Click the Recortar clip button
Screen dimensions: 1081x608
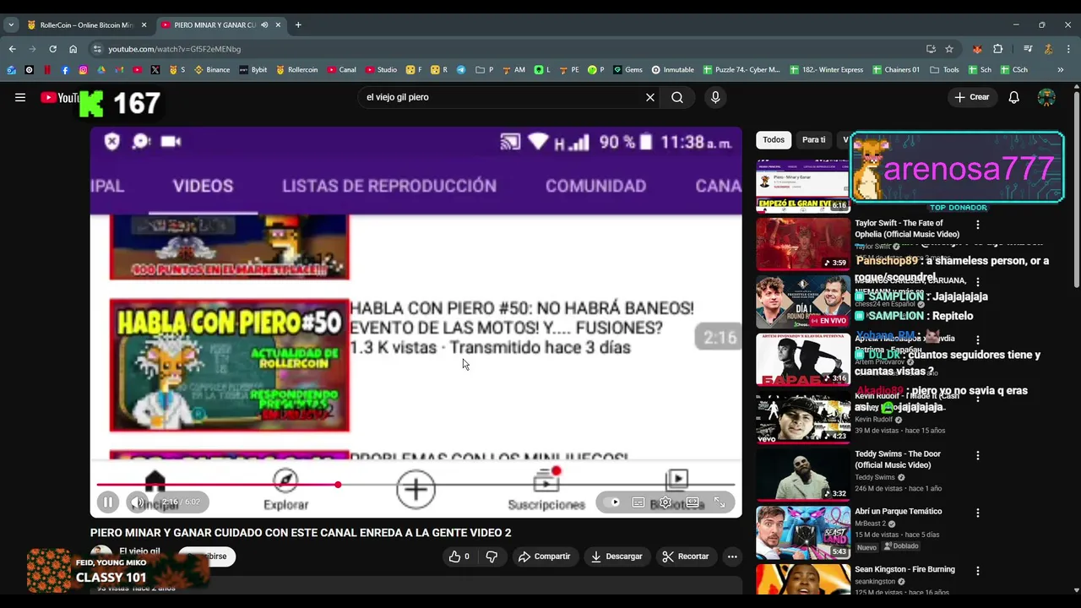[685, 556]
